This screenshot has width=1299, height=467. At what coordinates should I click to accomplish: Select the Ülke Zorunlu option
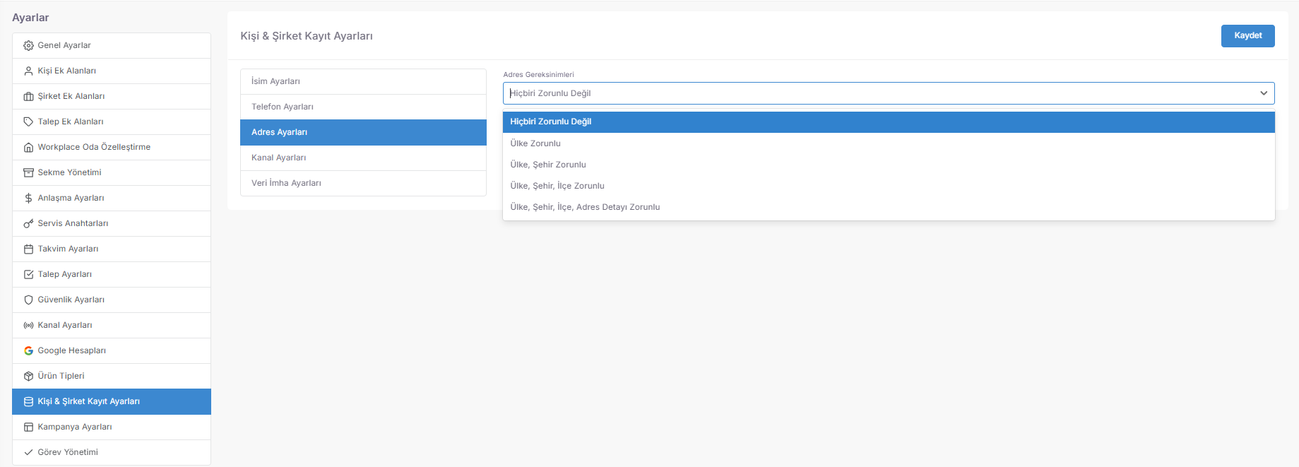pos(889,143)
